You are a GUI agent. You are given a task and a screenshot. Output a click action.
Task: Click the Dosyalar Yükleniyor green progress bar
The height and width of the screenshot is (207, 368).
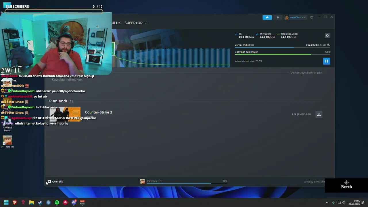tap(282, 54)
